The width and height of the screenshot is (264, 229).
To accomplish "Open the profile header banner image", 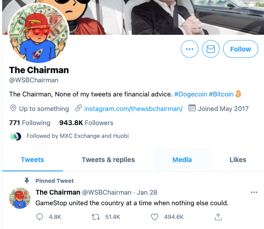I will (x=167, y=17).
